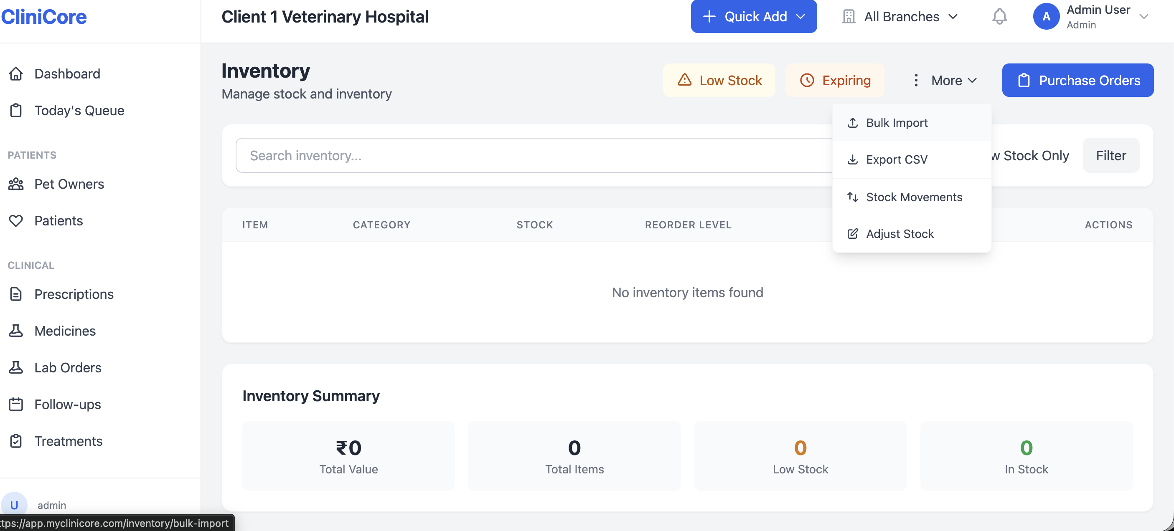This screenshot has width=1174, height=531.
Task: Open the Bulk Import option
Action: 897,122
